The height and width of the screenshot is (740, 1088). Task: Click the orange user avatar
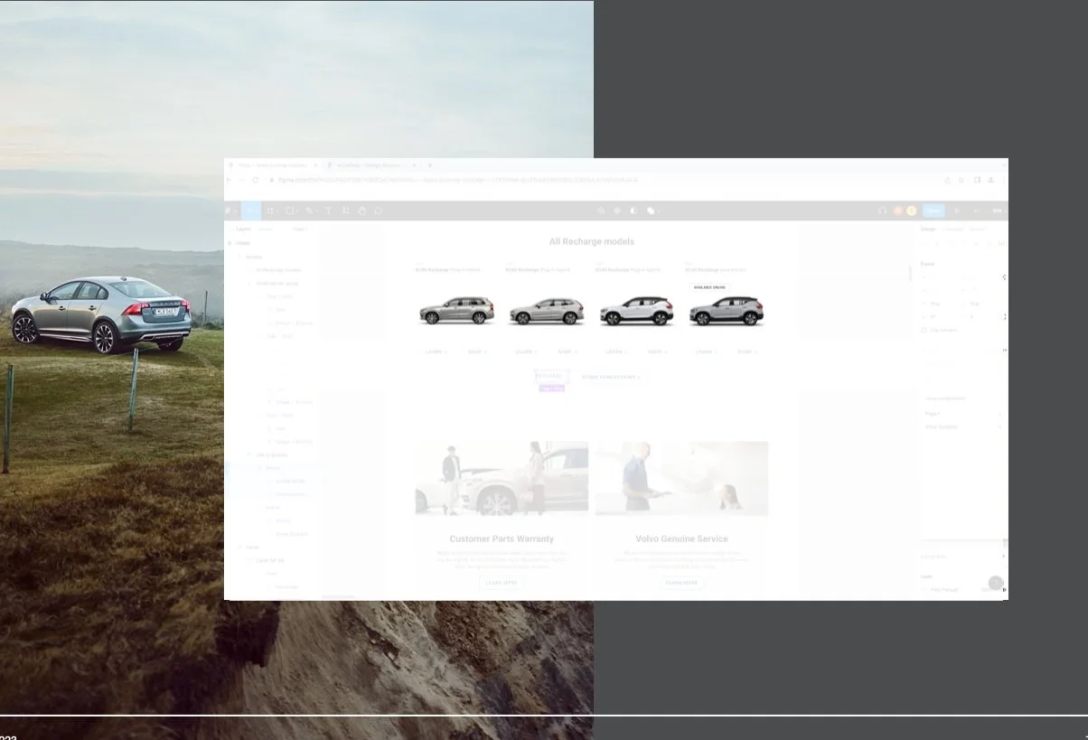tap(898, 211)
